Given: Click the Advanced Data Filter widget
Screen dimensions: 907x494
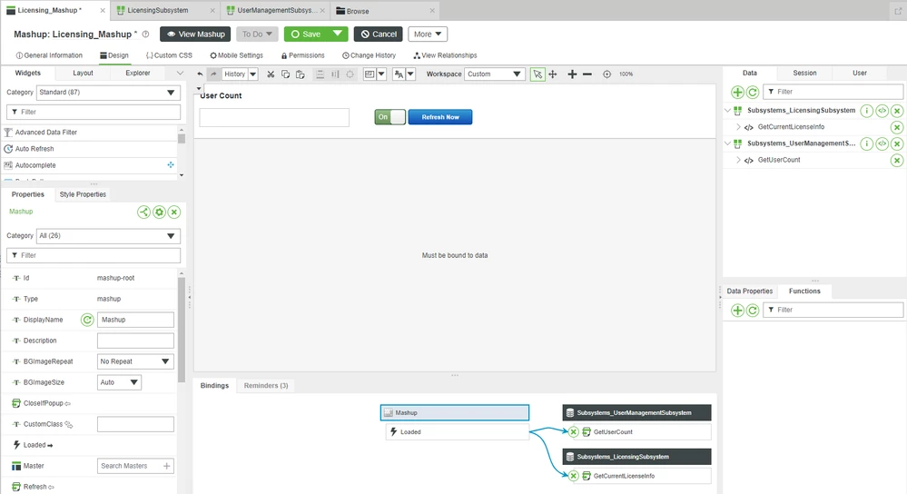Looking at the screenshot, I should pyautogui.click(x=90, y=133).
